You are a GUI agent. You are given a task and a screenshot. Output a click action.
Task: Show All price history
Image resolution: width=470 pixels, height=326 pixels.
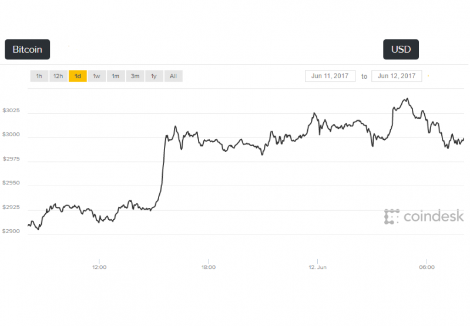[173, 76]
